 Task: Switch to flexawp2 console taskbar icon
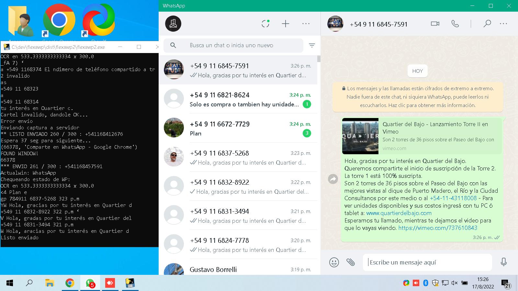point(130,283)
